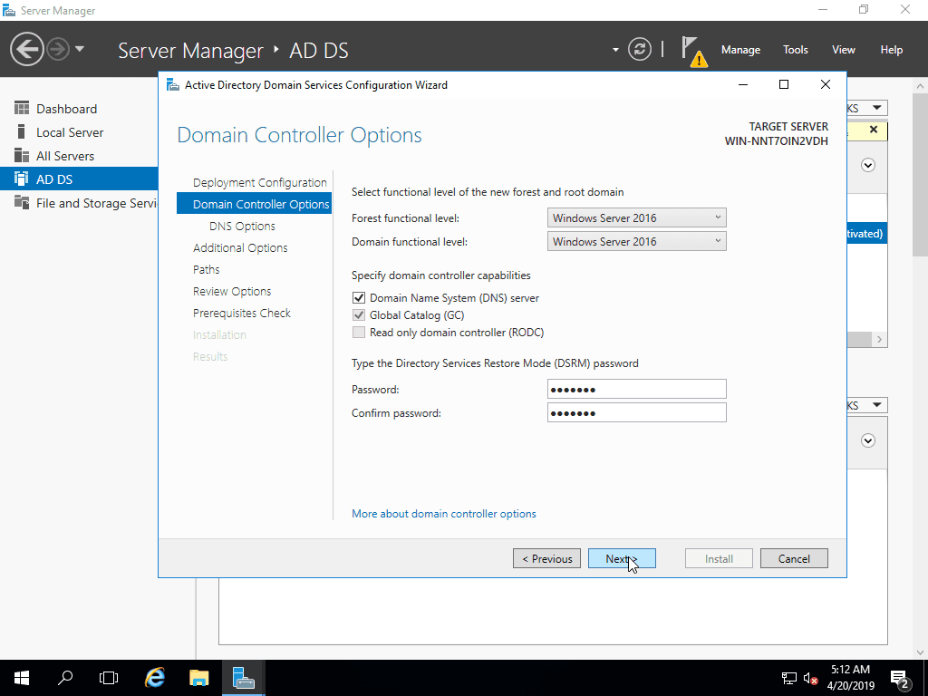Collapse the upper section with chevron button

868,165
